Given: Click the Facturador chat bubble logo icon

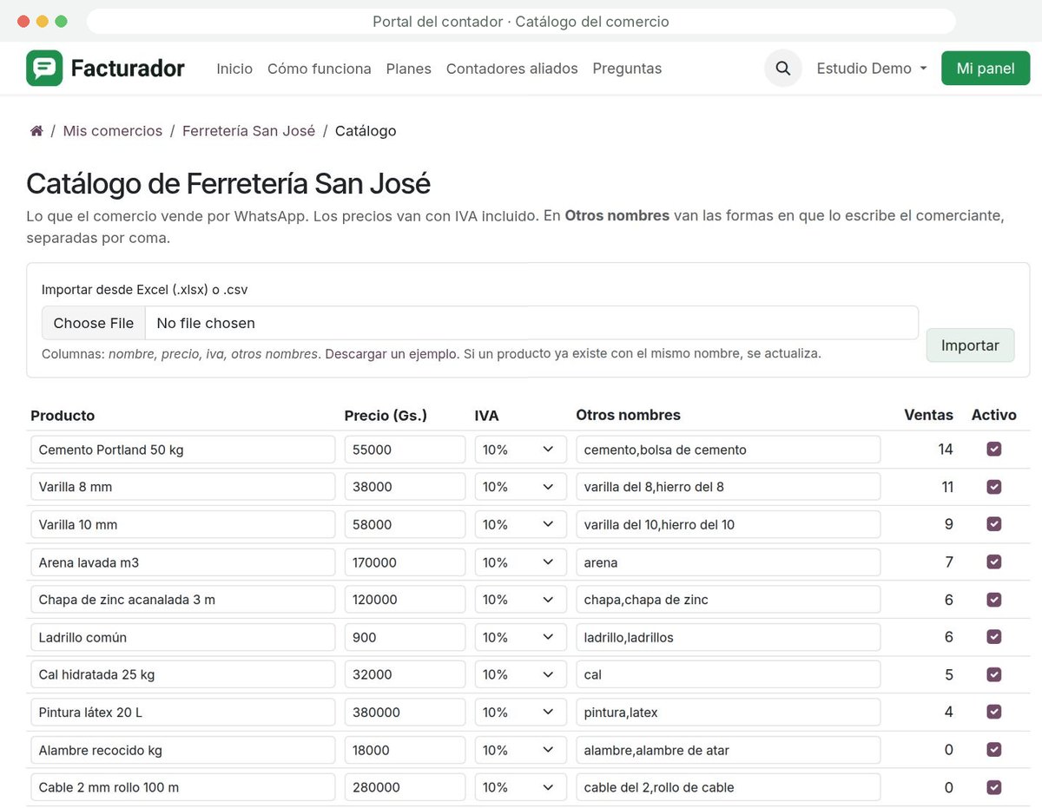Looking at the screenshot, I should [44, 68].
